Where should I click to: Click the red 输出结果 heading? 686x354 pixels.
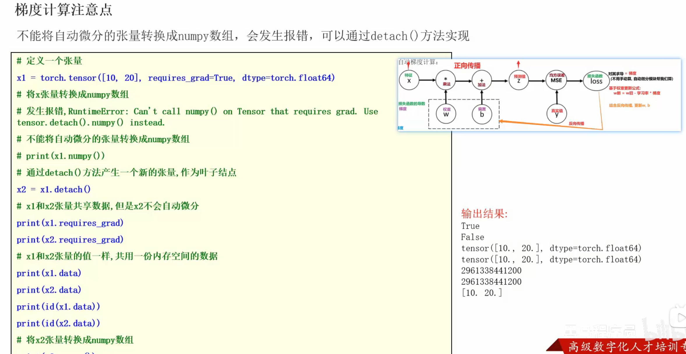tap(484, 214)
